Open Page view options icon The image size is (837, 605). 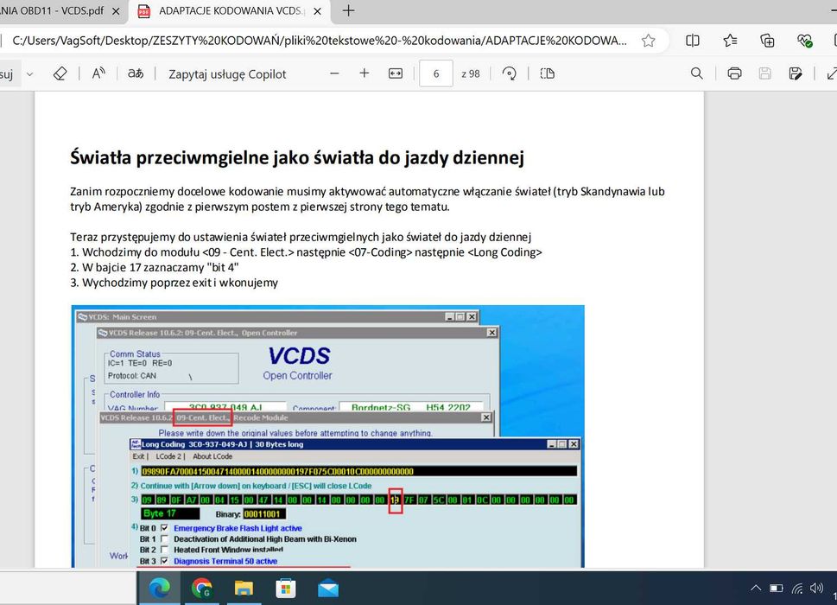[x=547, y=73]
